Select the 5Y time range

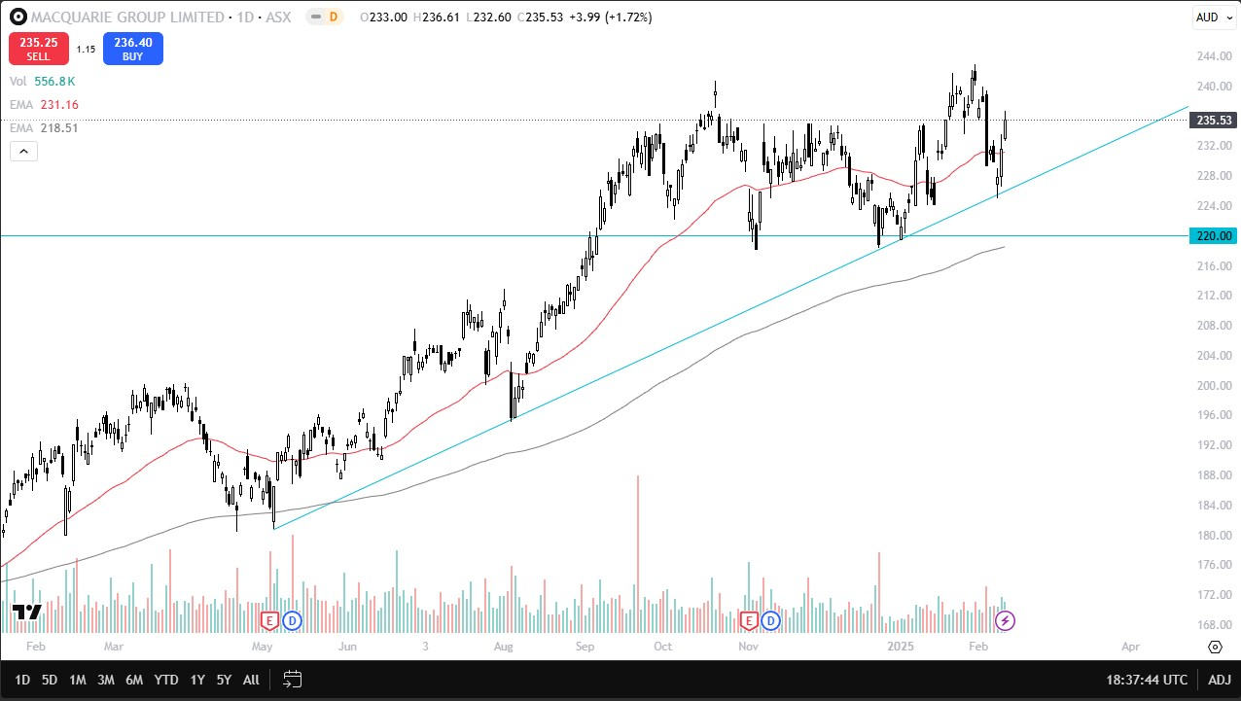pos(224,680)
